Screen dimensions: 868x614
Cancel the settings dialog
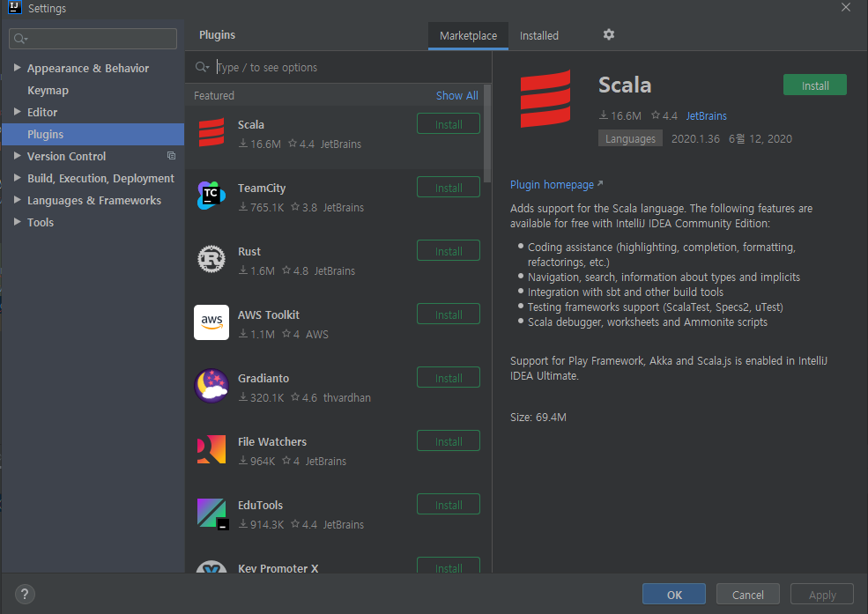coord(748,595)
